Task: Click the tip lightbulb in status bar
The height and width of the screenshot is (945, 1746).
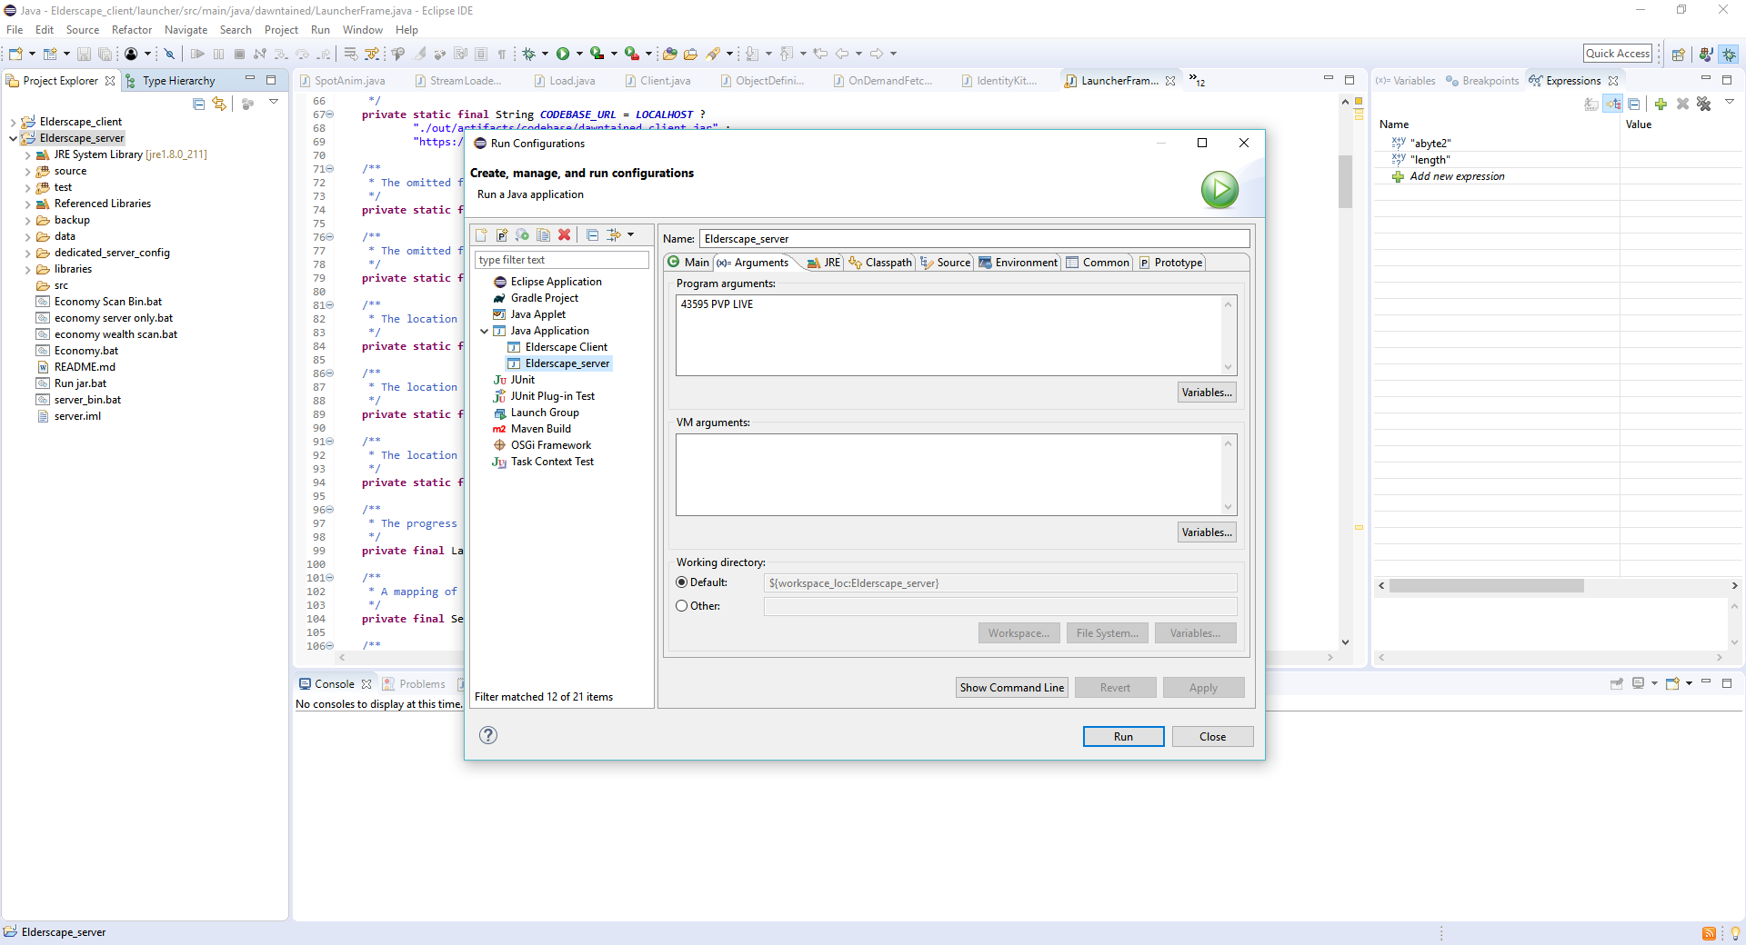Action: tap(1734, 933)
